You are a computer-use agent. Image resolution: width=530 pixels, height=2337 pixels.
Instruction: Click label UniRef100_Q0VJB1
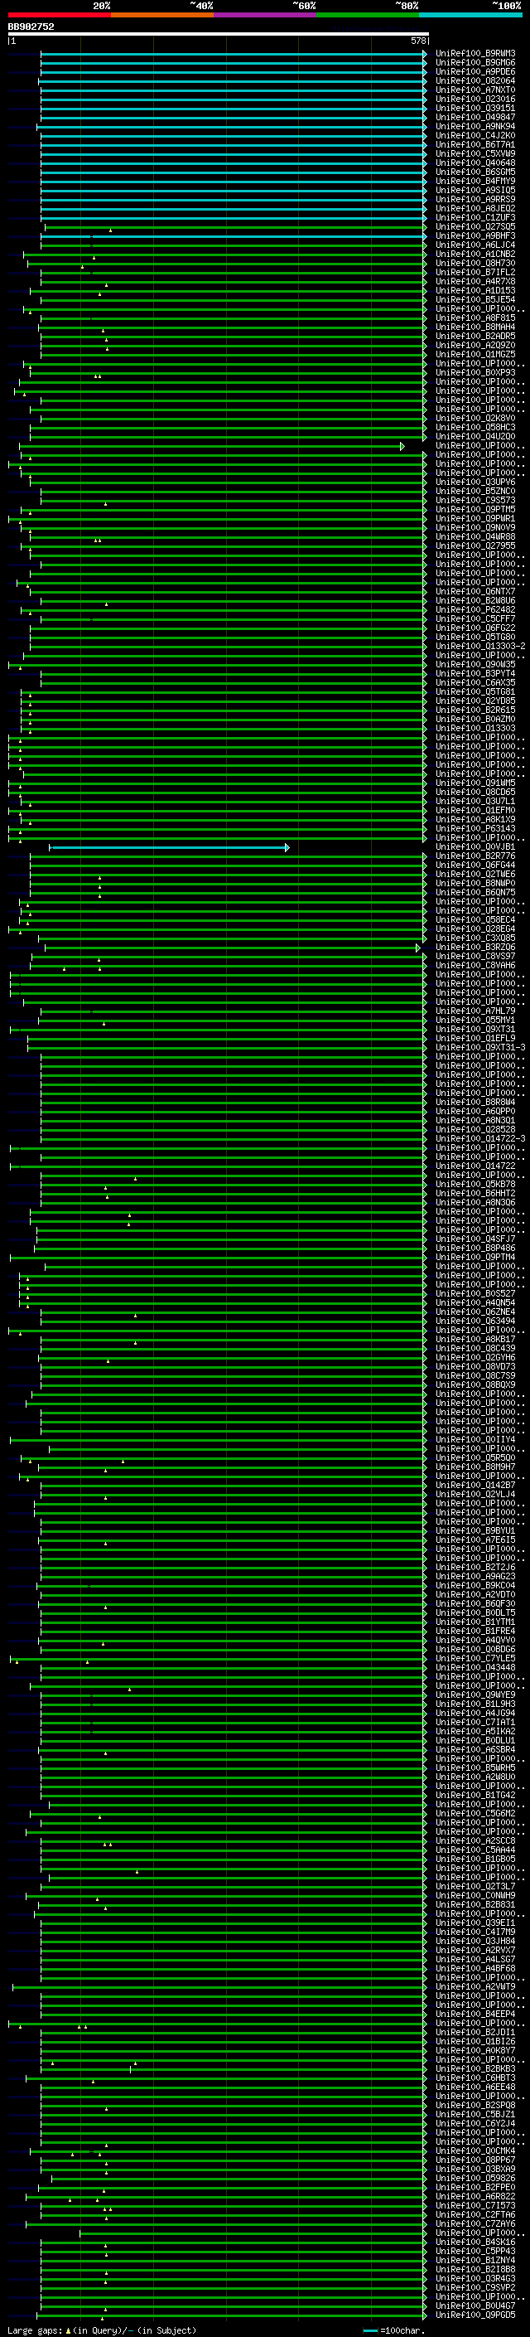click(475, 846)
